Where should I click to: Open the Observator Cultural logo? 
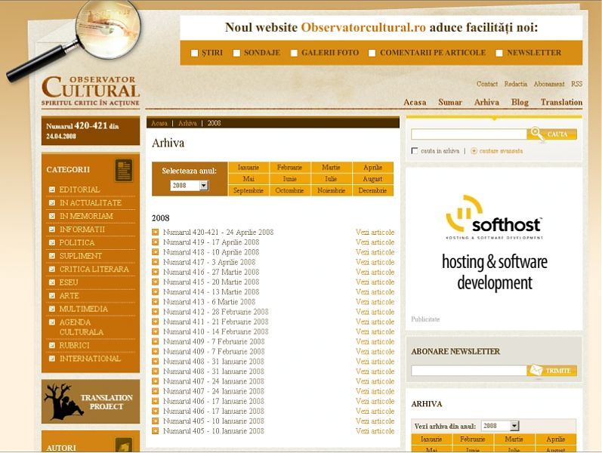pyautogui.click(x=91, y=91)
